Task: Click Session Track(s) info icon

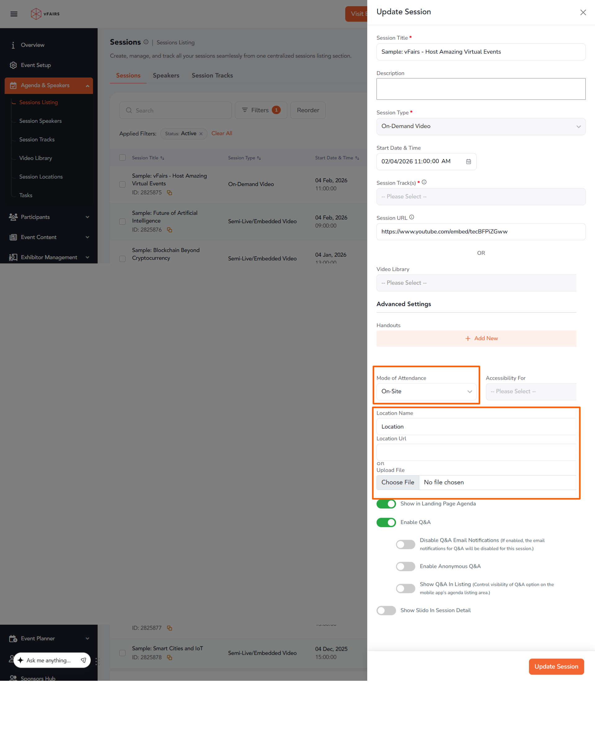Action: point(424,182)
